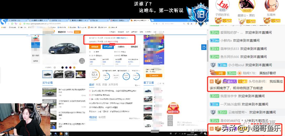This screenshot has width=285, height=136.
Task: Select the 车讯 news tab
Action: tap(98, 85)
